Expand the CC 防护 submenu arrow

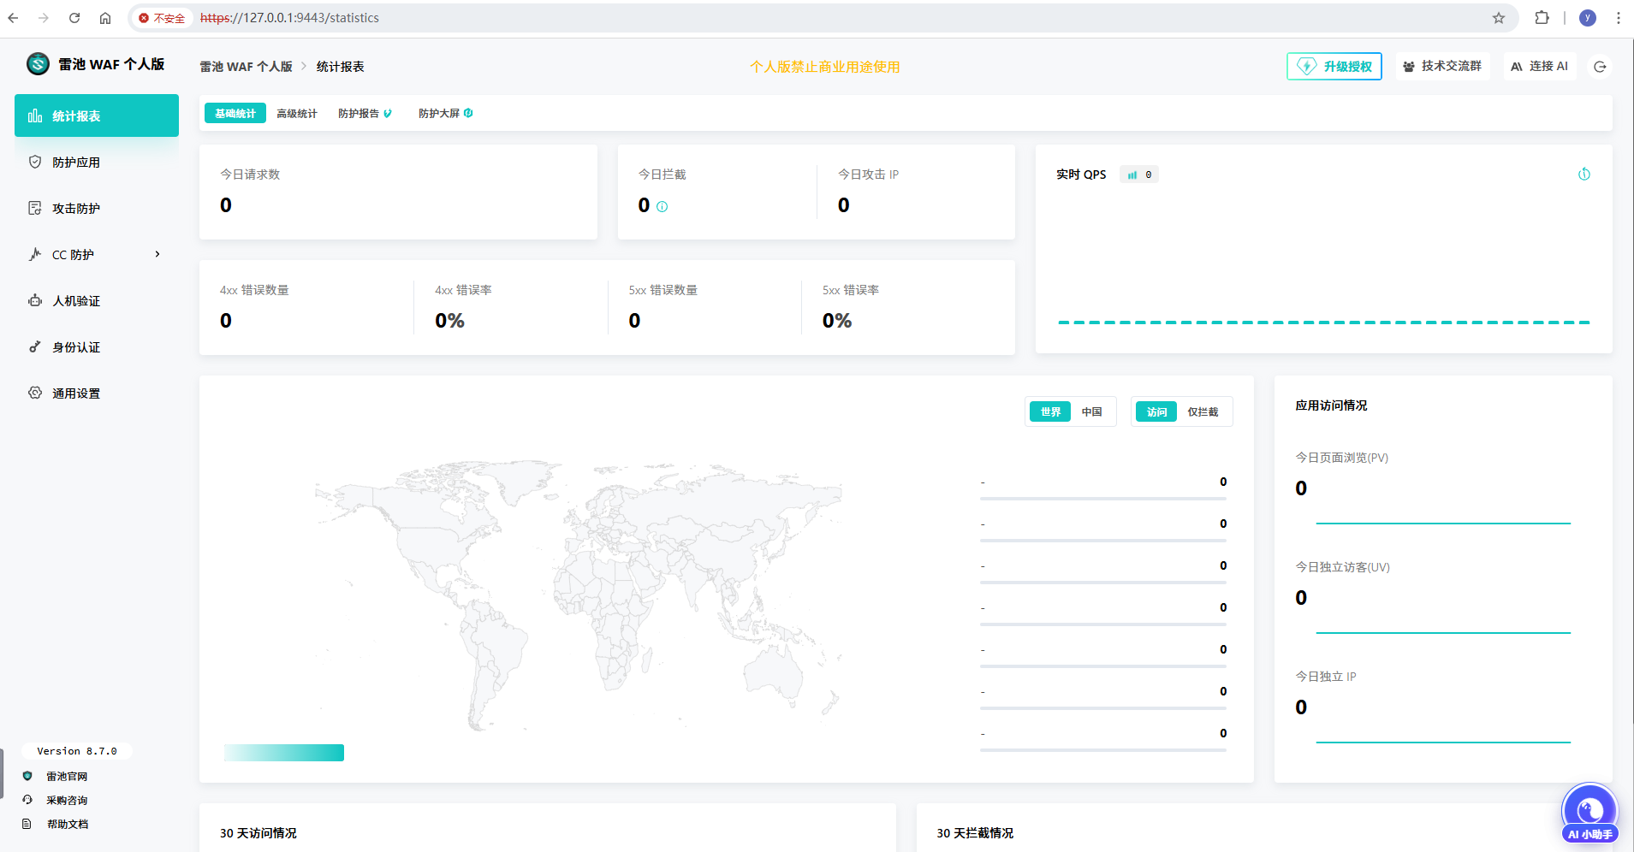[x=157, y=254]
